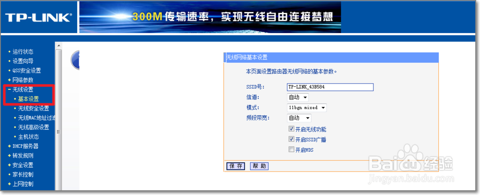Open 运行状态 in the sidebar
The image size is (480, 195).
pos(23,52)
